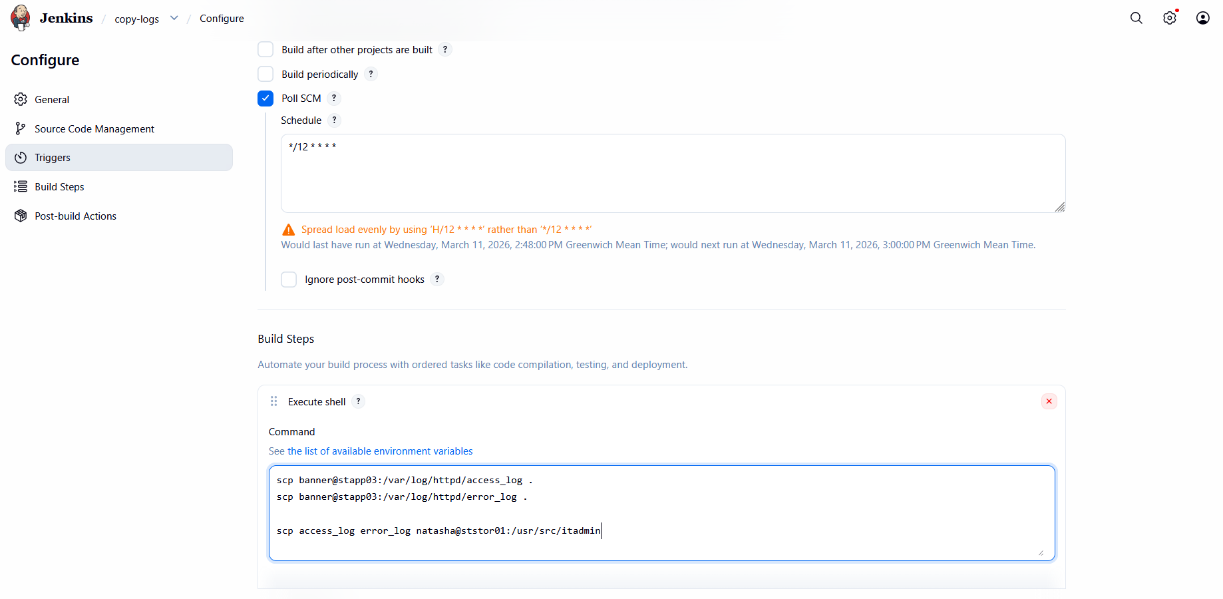Open the Jenkins search magnifier icon

tap(1136, 18)
